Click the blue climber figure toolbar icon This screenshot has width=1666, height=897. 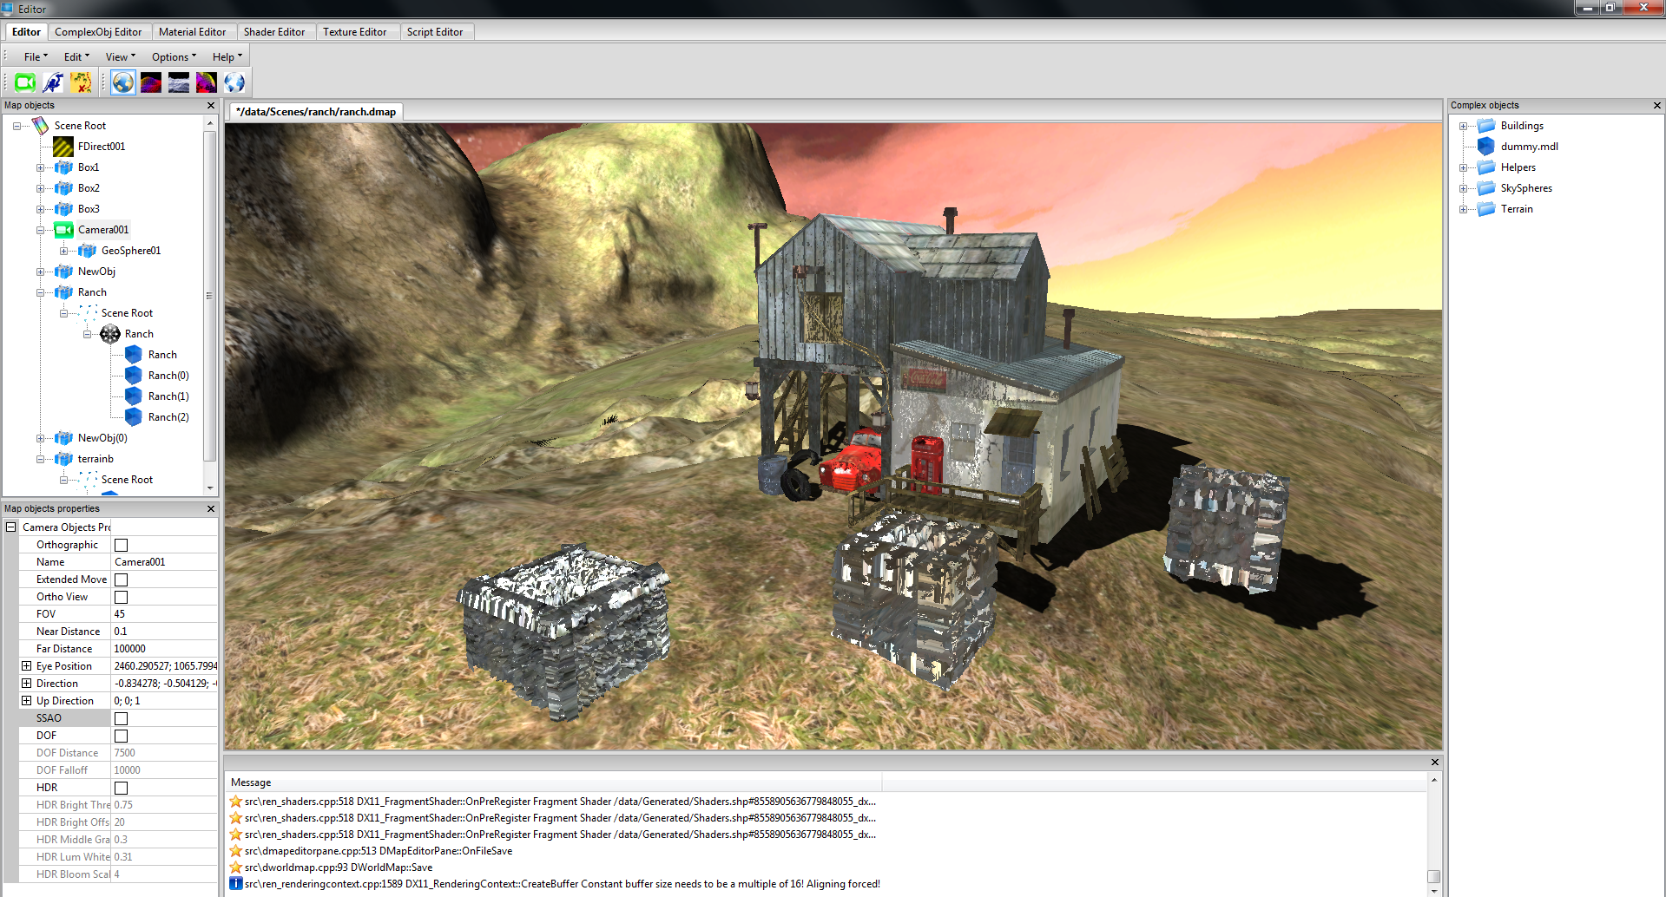[53, 82]
